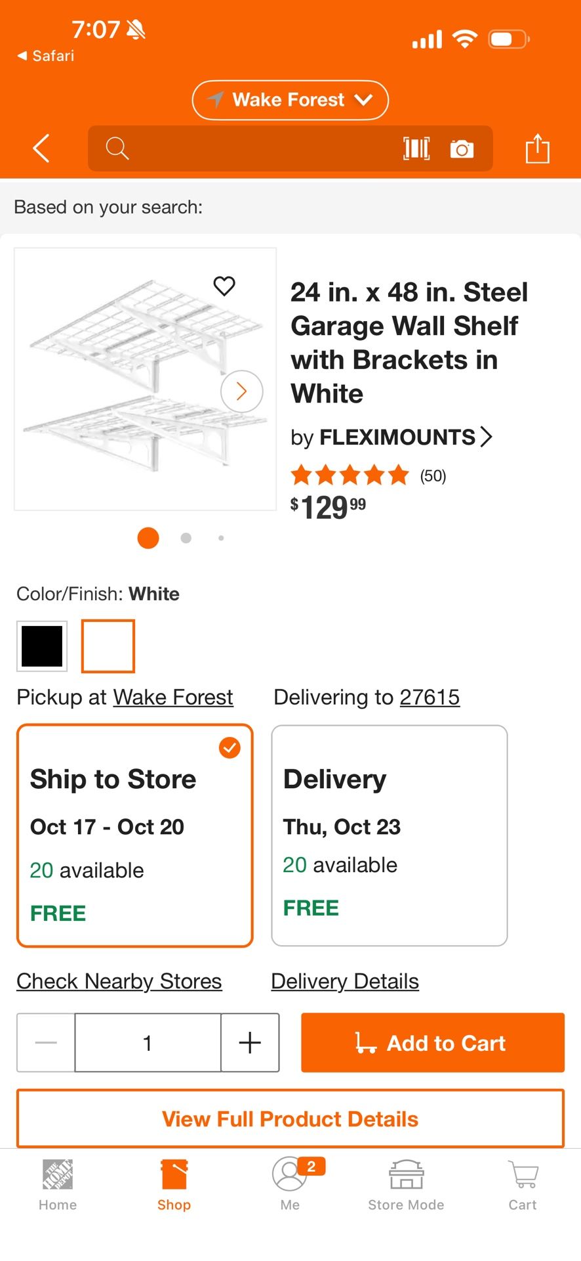Select the Delivery fulfillment option
Image resolution: width=581 pixels, height=1261 pixels.
[389, 834]
